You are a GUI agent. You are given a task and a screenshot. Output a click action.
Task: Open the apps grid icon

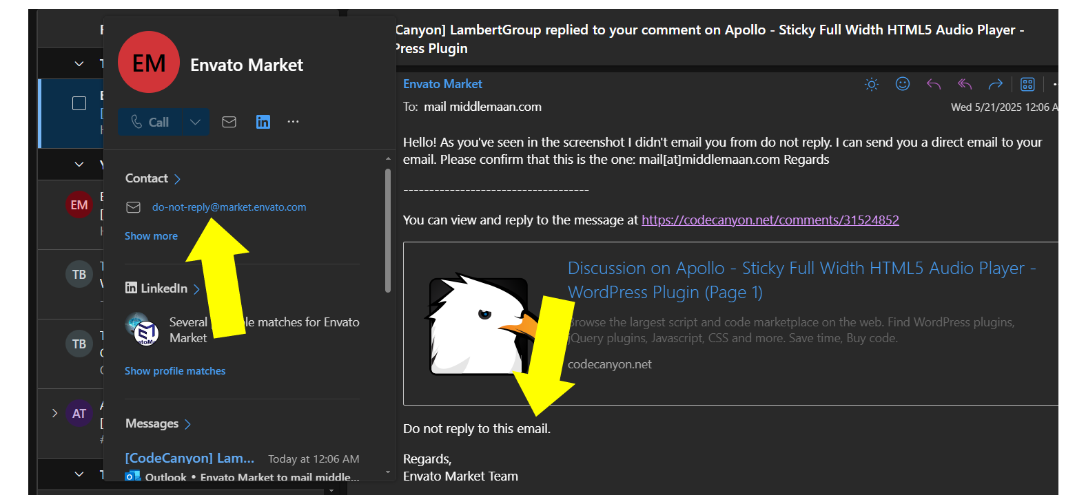[x=1027, y=84]
